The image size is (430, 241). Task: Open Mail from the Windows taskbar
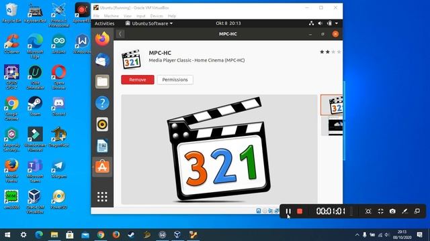(x=85, y=235)
